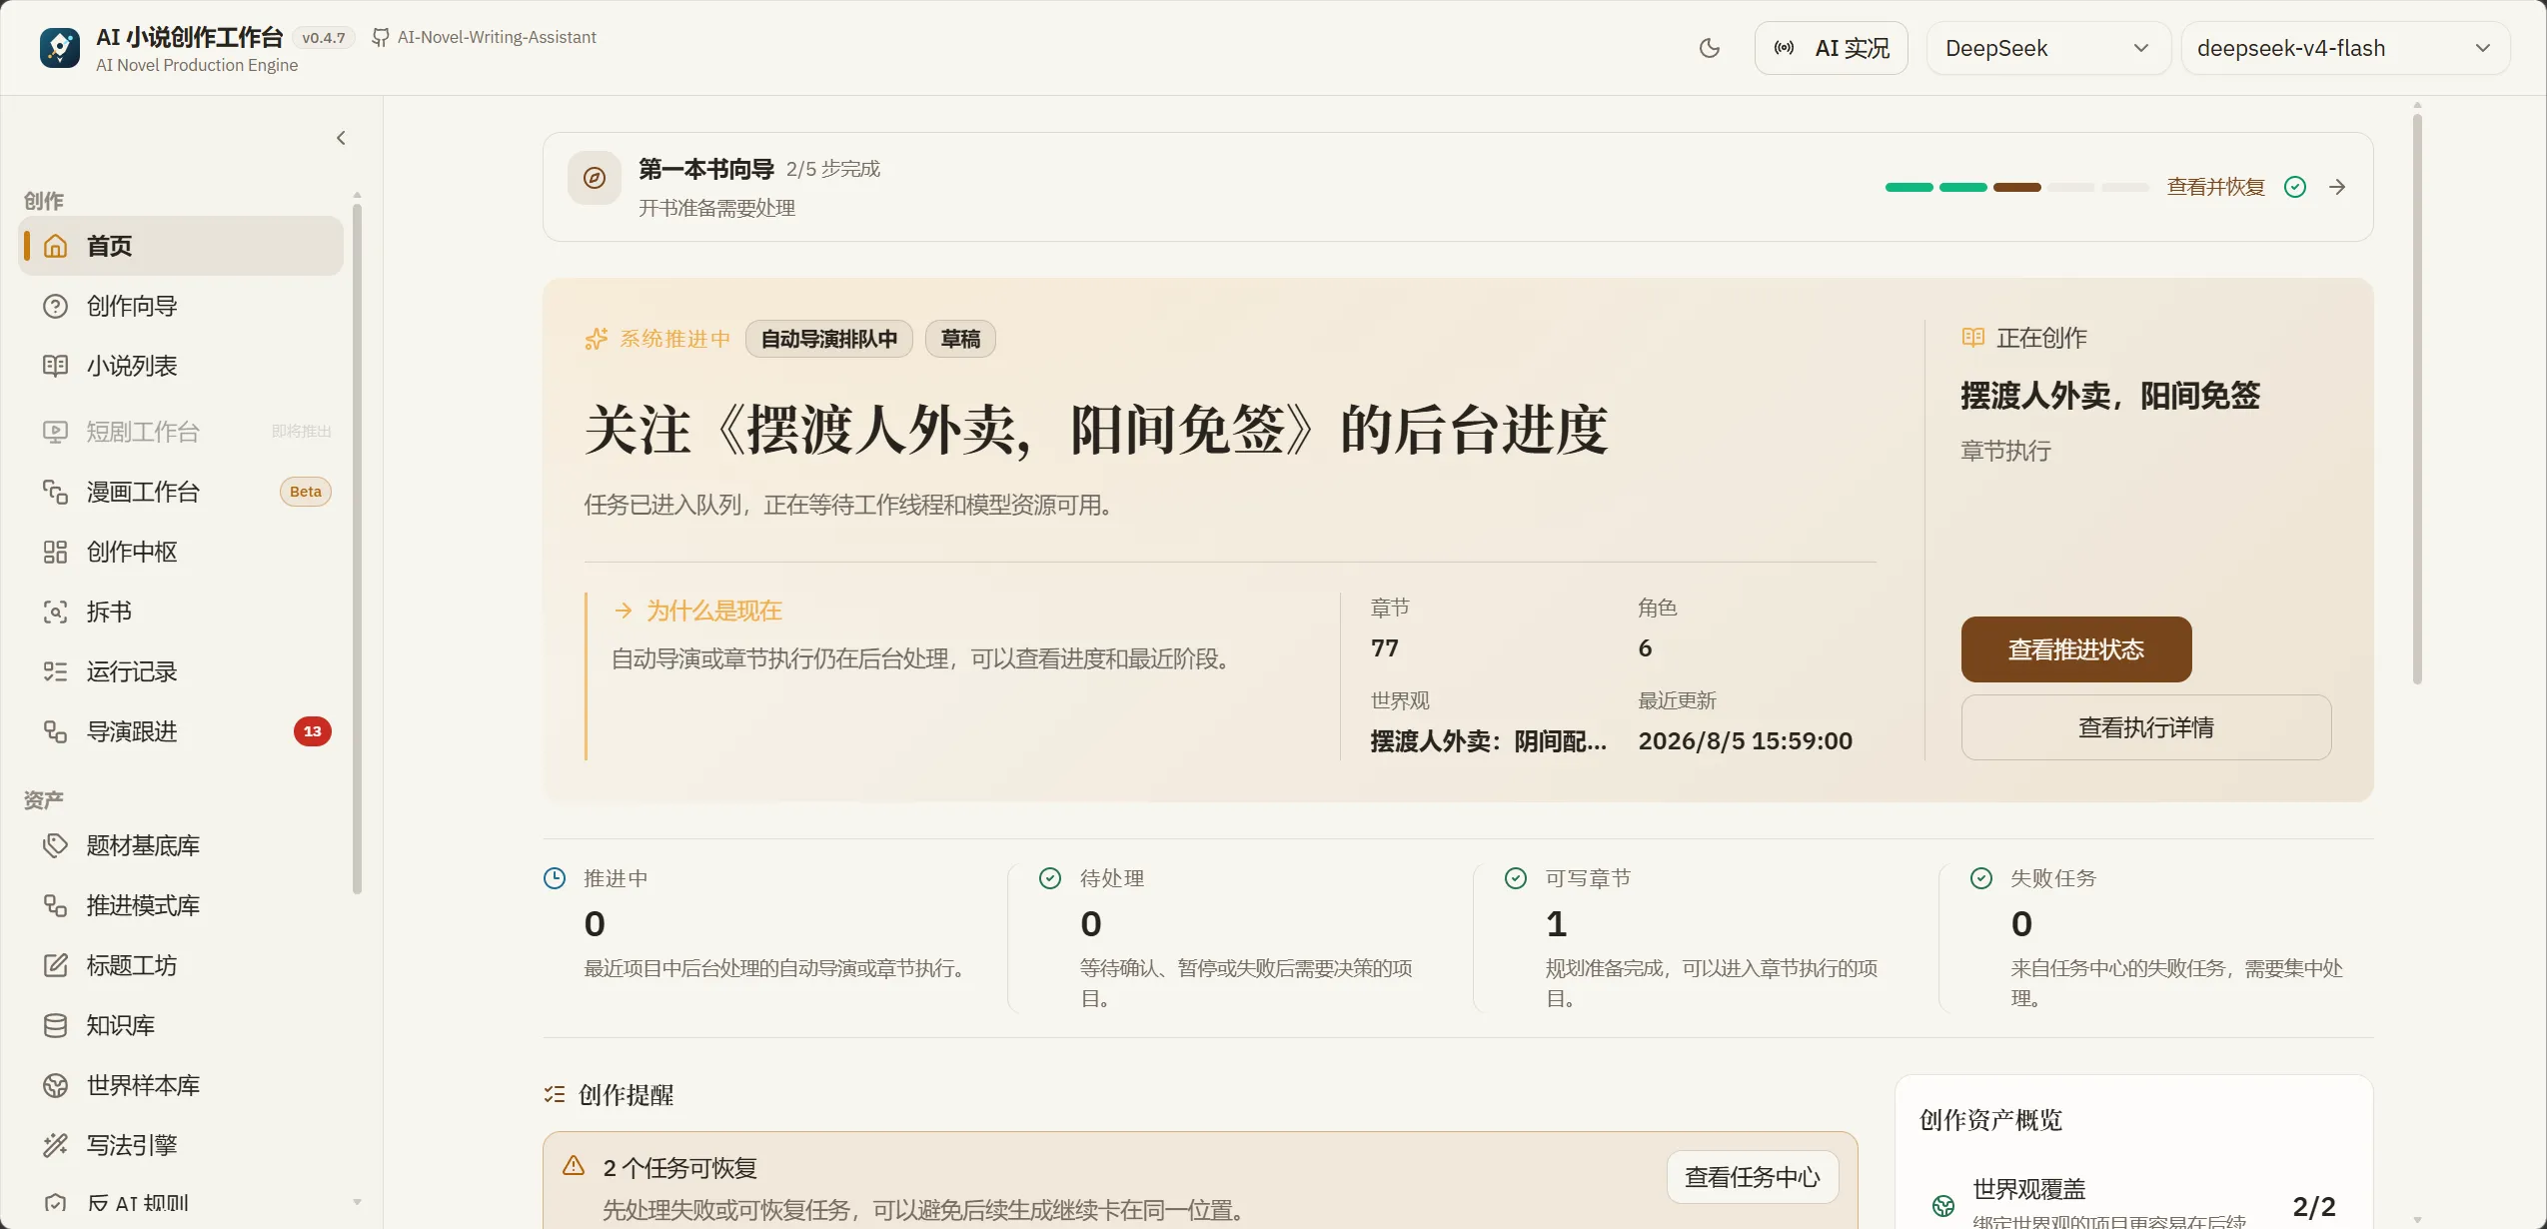2547x1229 pixels.
Task: Open 创作向导 from the sidebar menu
Action: (x=181, y=306)
